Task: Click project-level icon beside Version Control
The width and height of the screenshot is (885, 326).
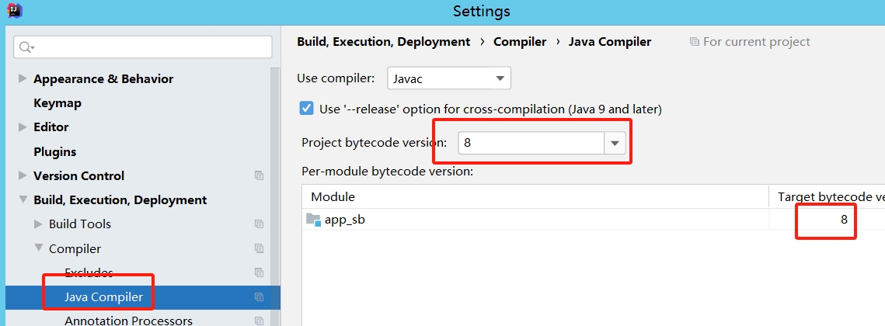Action: point(259,176)
